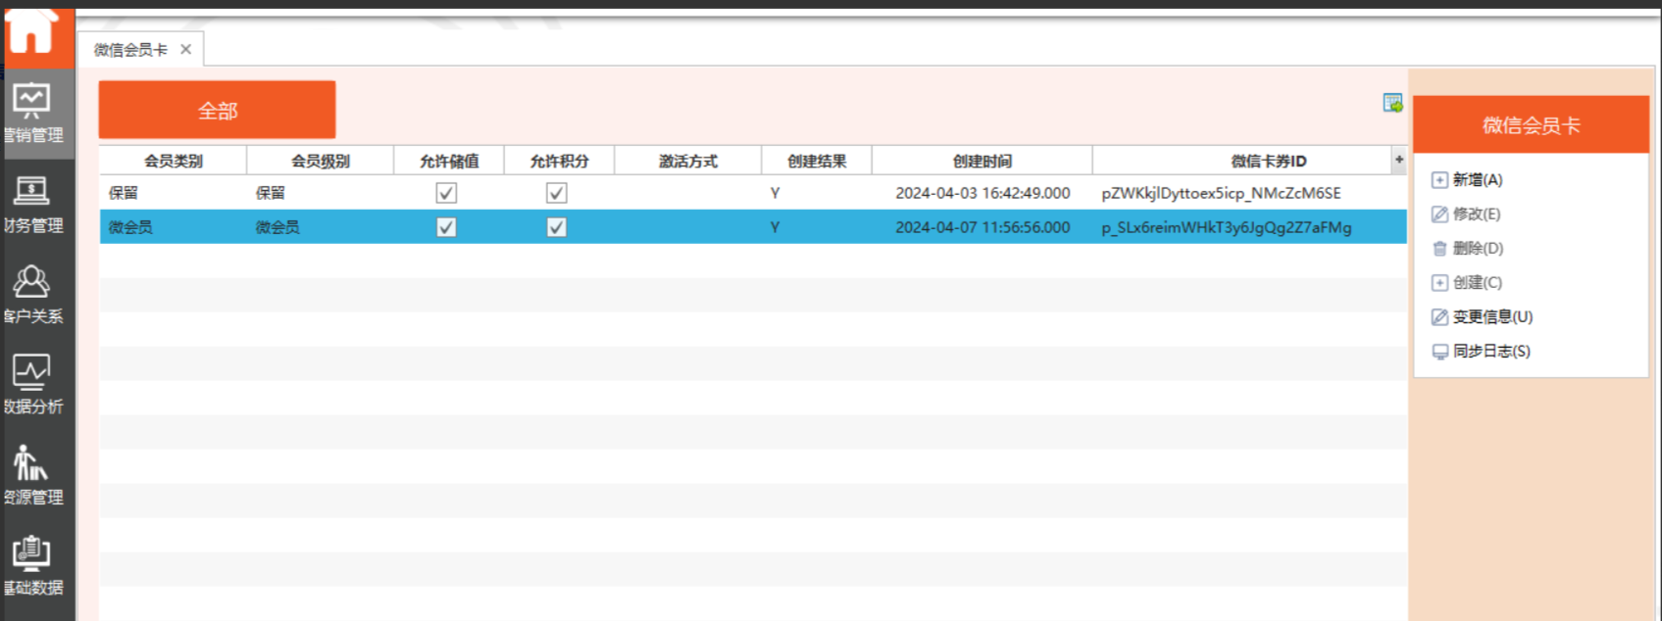This screenshot has height=621, width=1662.
Task: Open 资源管理 sidebar module
Action: (33, 475)
